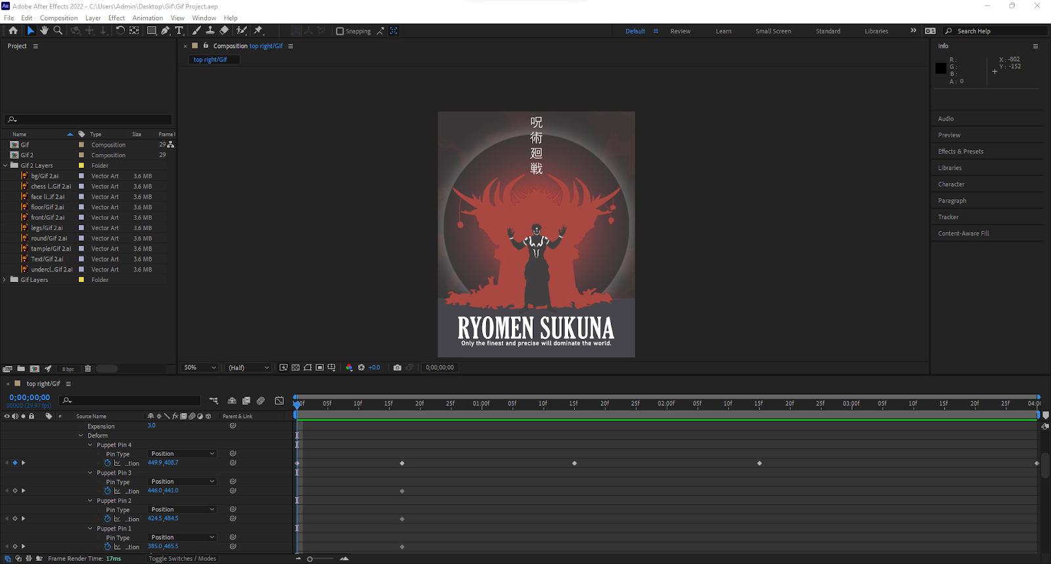The height and width of the screenshot is (564, 1051).
Task: Click the black color swatch in Info panel
Action: [941, 68]
